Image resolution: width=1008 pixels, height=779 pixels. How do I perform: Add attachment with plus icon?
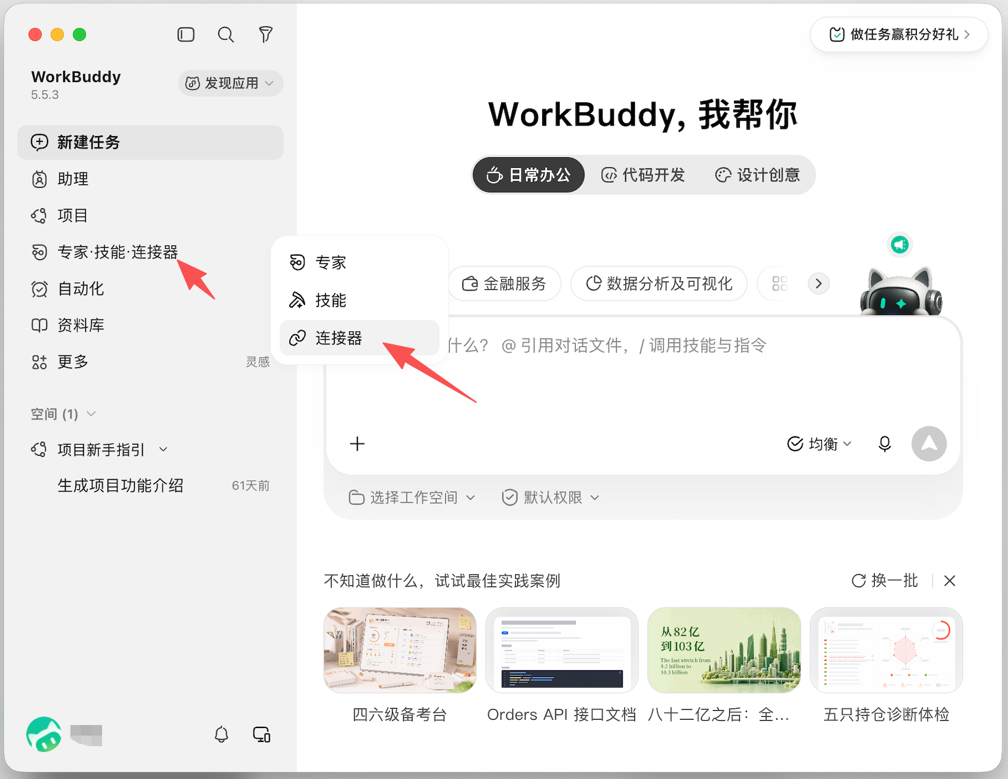pos(357,443)
